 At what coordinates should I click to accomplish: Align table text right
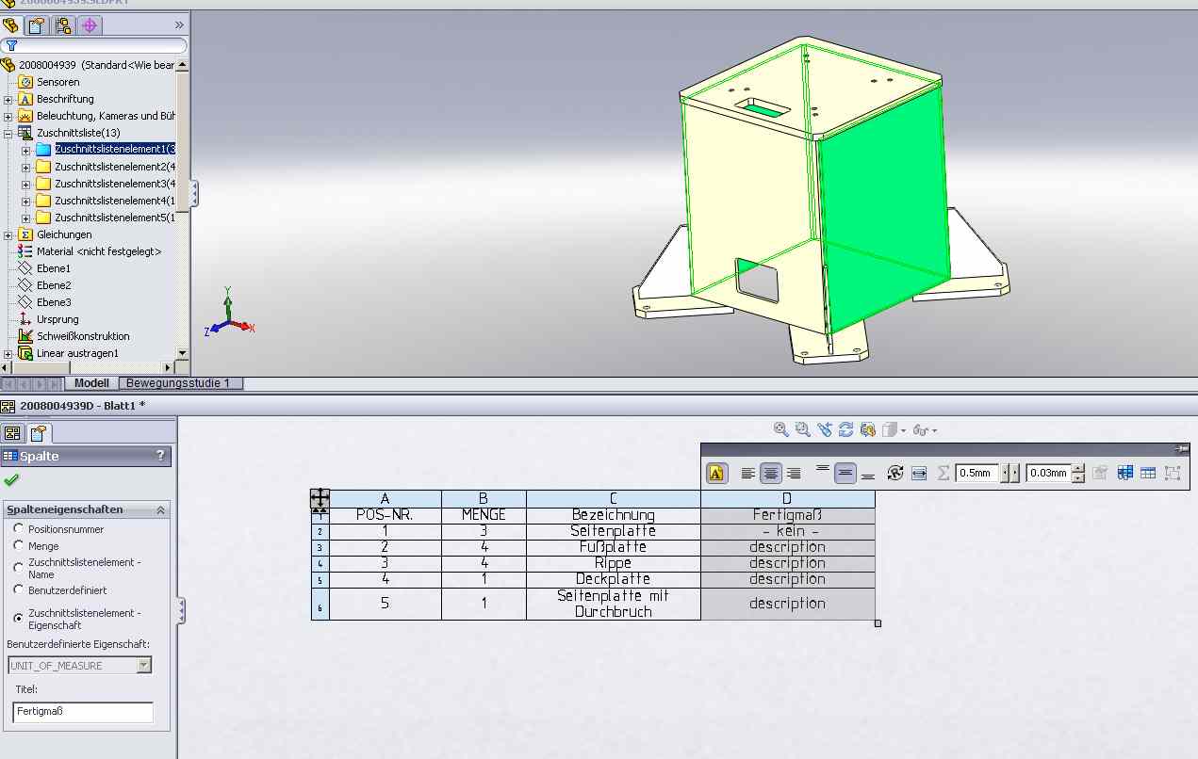794,474
